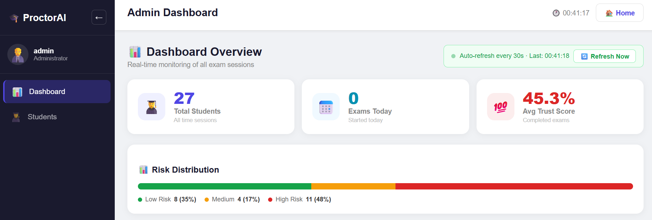Collapse sidebar with the back arrow button
Image resolution: width=652 pixels, height=220 pixels.
[99, 17]
